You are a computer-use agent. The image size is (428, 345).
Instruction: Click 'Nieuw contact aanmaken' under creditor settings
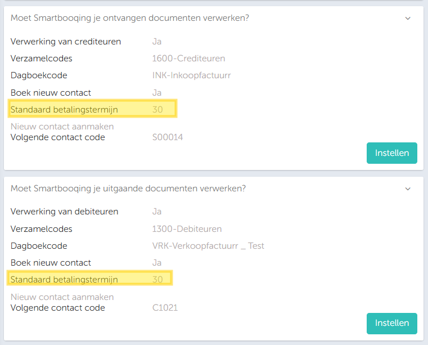62,127
